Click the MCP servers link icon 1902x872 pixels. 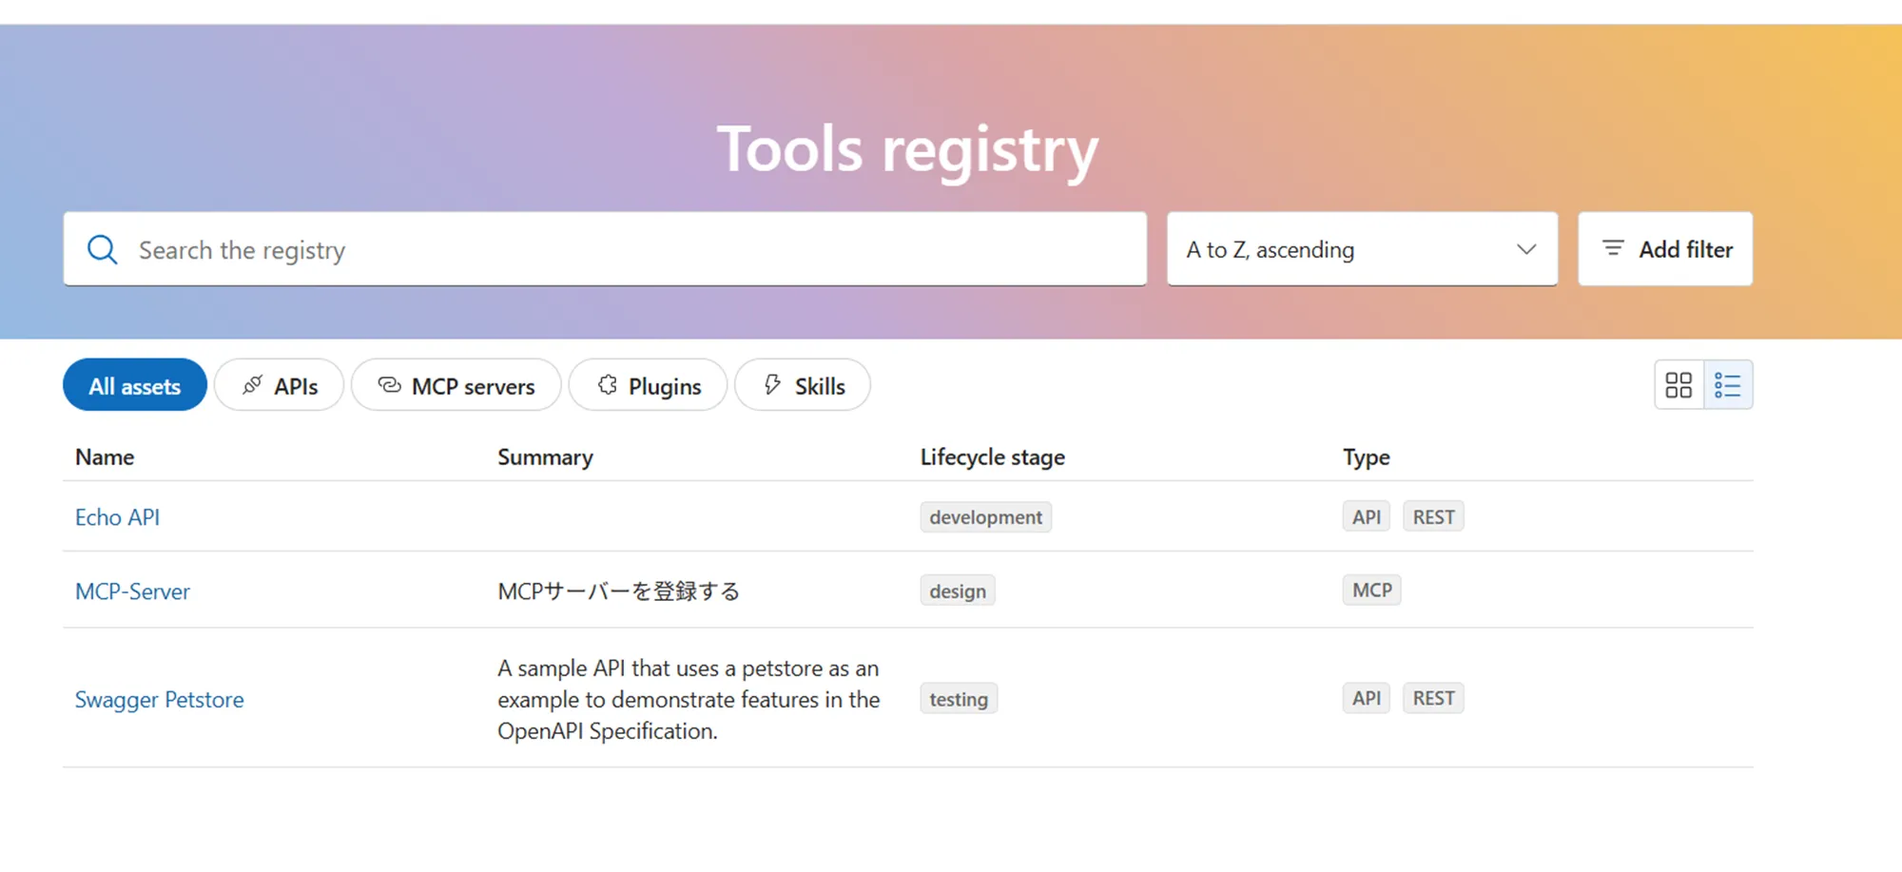pyautogui.click(x=390, y=385)
